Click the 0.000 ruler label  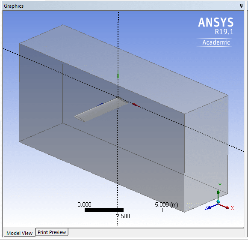84,204
